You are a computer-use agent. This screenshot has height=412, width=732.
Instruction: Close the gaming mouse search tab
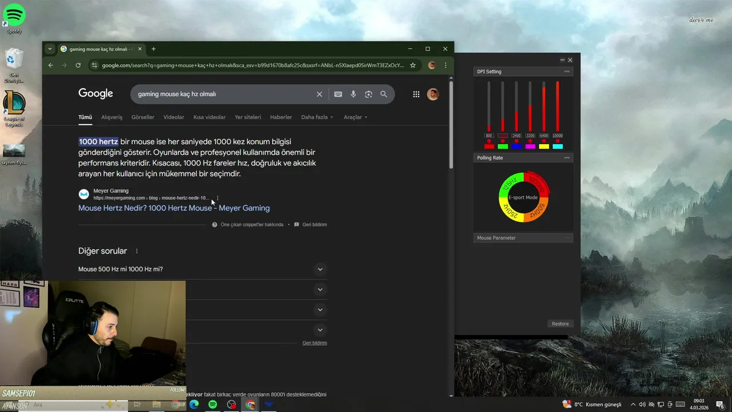(x=140, y=49)
